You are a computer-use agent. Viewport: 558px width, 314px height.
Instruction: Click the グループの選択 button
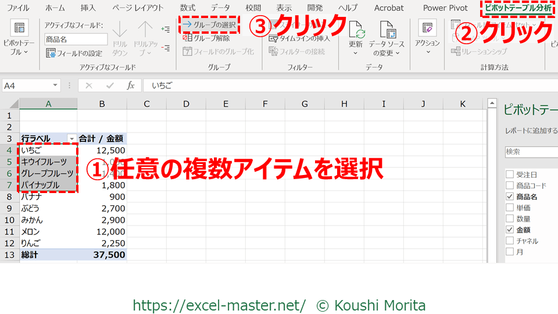pyautogui.click(x=209, y=25)
